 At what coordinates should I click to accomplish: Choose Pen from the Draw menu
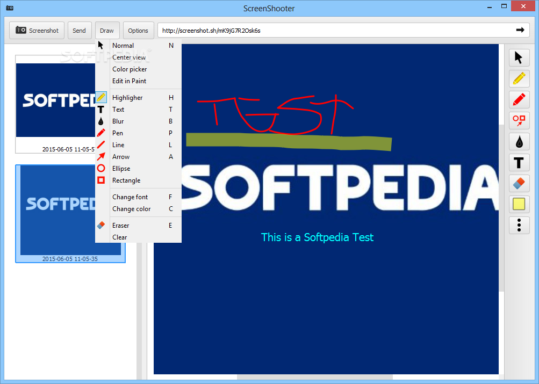(138, 133)
